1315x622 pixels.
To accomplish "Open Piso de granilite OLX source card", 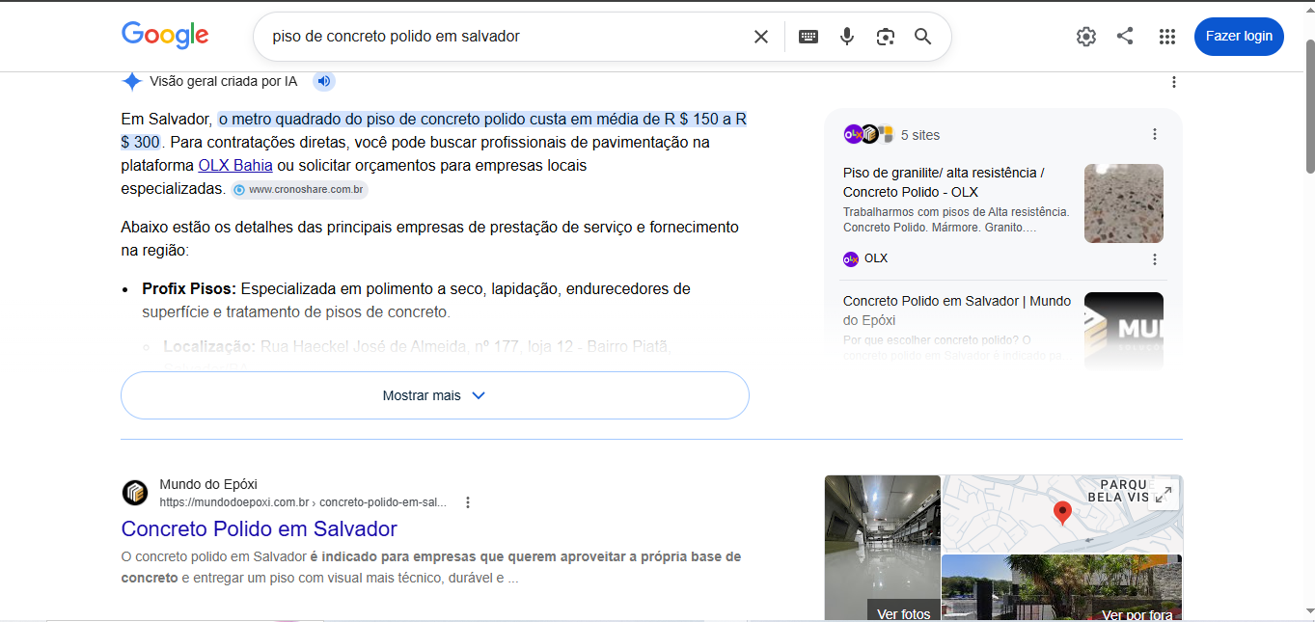I will (1003, 215).
